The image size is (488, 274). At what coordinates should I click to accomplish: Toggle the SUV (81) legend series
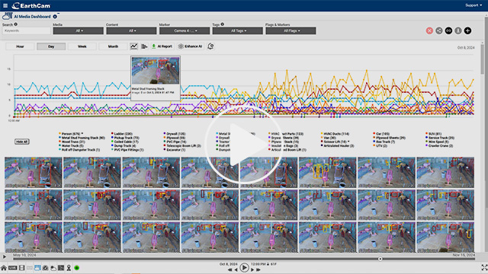click(434, 134)
